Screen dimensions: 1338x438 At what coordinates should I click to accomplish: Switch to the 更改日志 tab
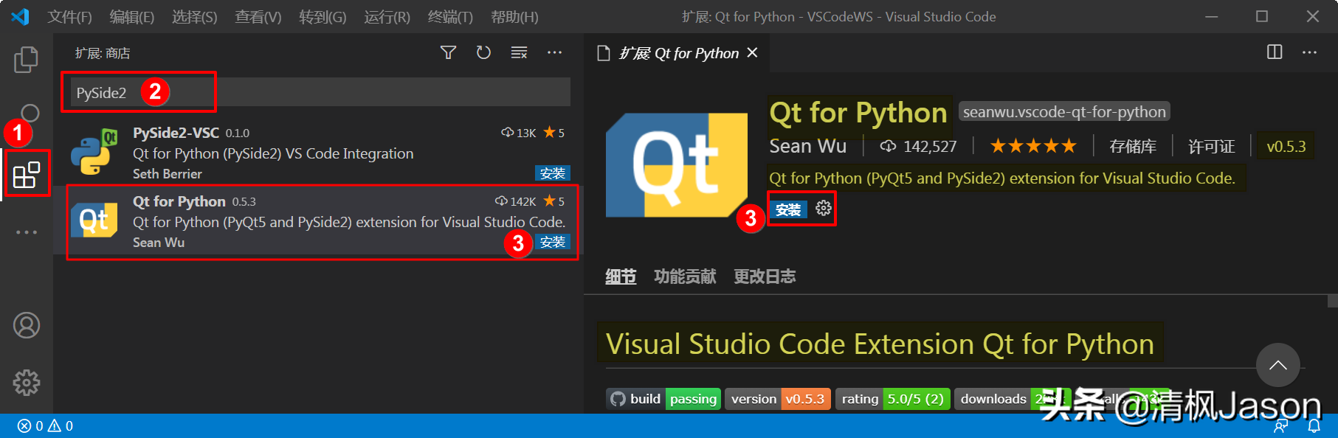[x=765, y=277]
